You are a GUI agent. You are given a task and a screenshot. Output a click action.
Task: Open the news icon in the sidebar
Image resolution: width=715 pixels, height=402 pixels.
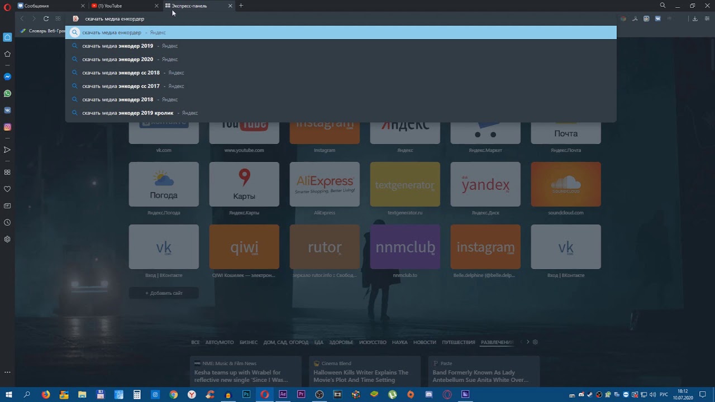[7, 205]
